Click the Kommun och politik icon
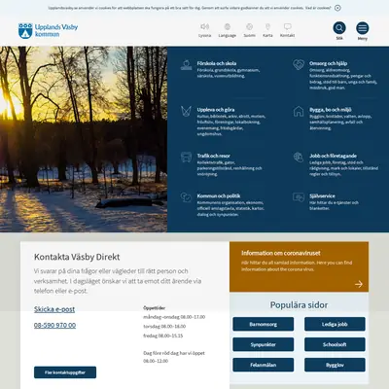 tap(186, 197)
